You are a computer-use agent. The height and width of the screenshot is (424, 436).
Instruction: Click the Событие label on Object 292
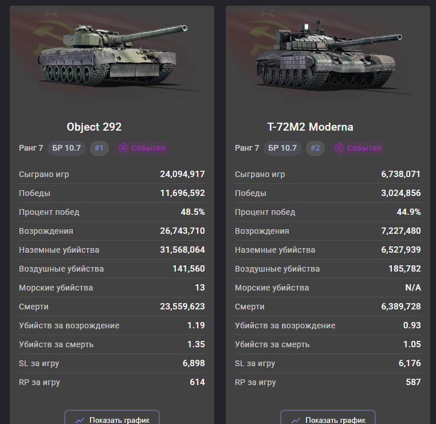point(148,148)
